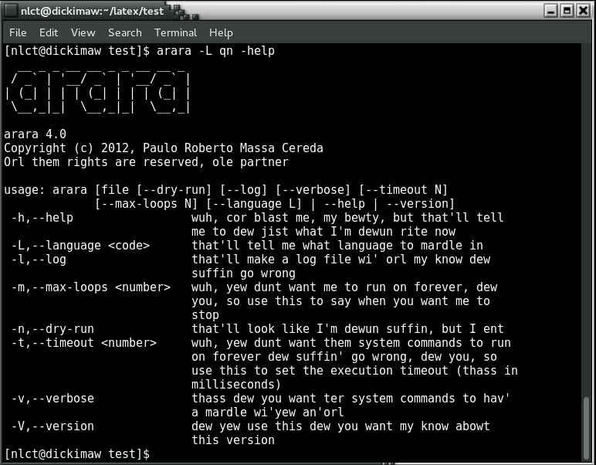Maximize the terminal window
The image size is (596, 465).
coord(567,11)
